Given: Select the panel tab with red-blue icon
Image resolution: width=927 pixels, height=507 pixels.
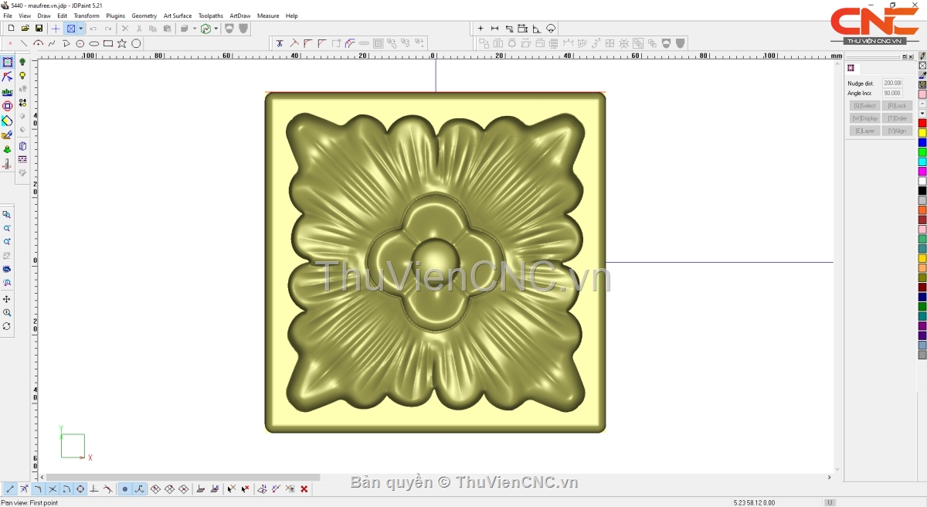Looking at the screenshot, I should coord(851,68).
